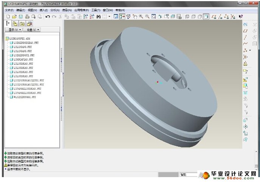Switch display to Wireframe mode
The width and height of the screenshot is (260, 182).
[x=187, y=16]
